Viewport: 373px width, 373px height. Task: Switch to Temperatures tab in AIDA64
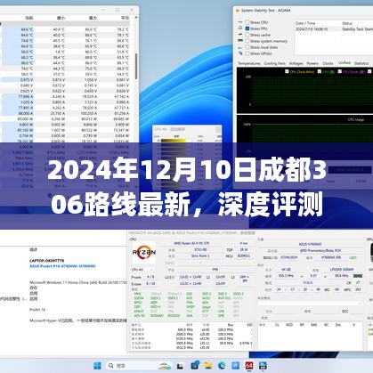[249, 63]
